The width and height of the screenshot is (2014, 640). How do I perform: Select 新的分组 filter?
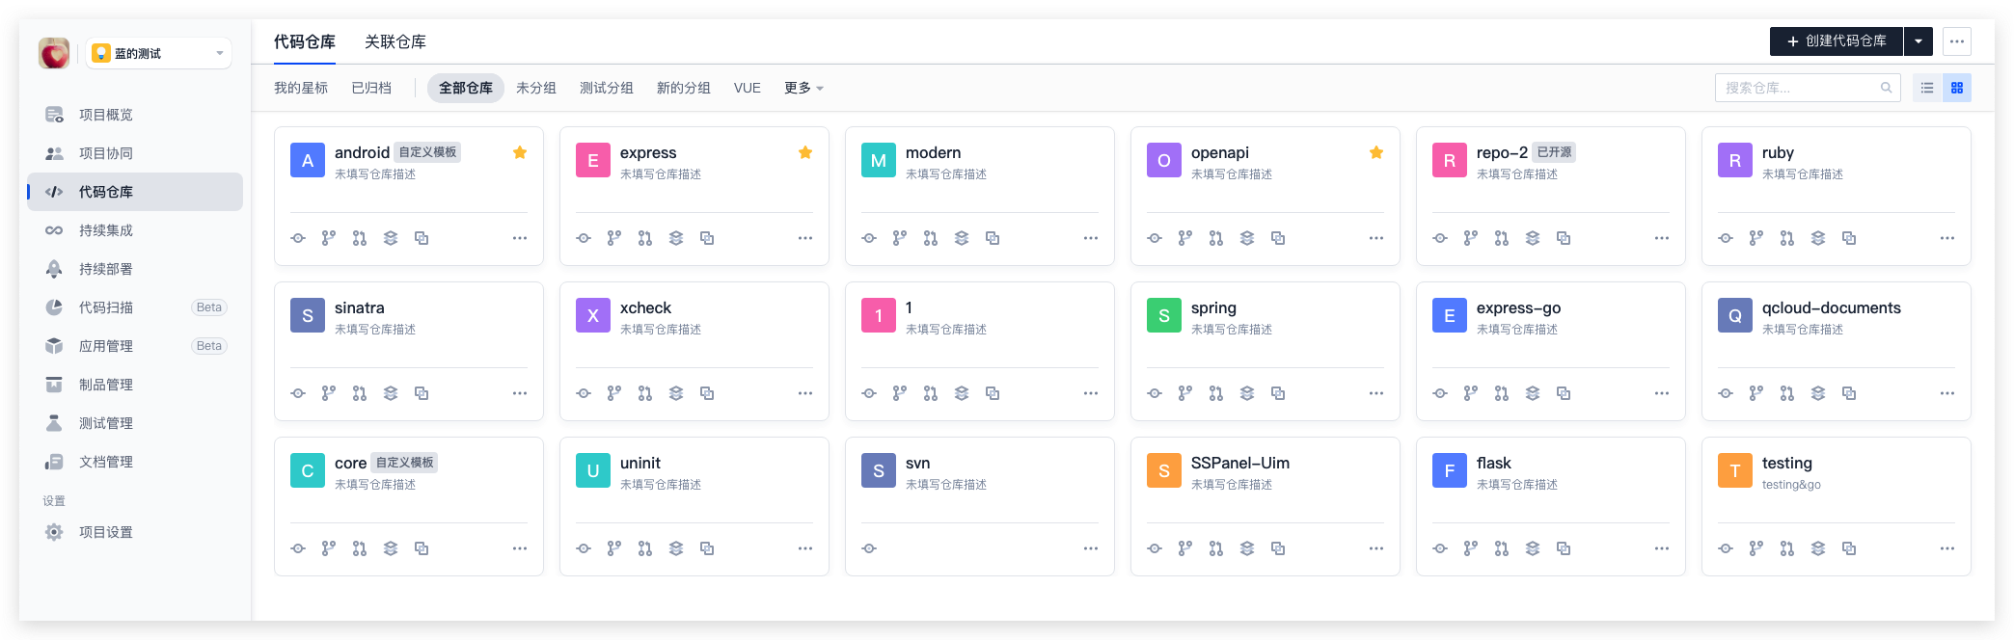[x=684, y=88]
